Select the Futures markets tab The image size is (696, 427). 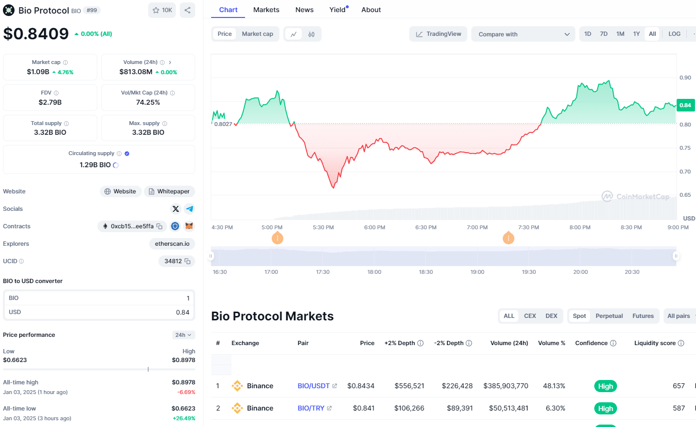643,316
